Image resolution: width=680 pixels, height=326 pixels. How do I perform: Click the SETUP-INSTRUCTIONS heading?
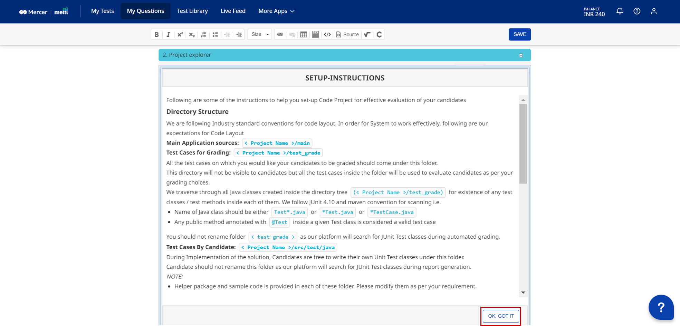345,78
